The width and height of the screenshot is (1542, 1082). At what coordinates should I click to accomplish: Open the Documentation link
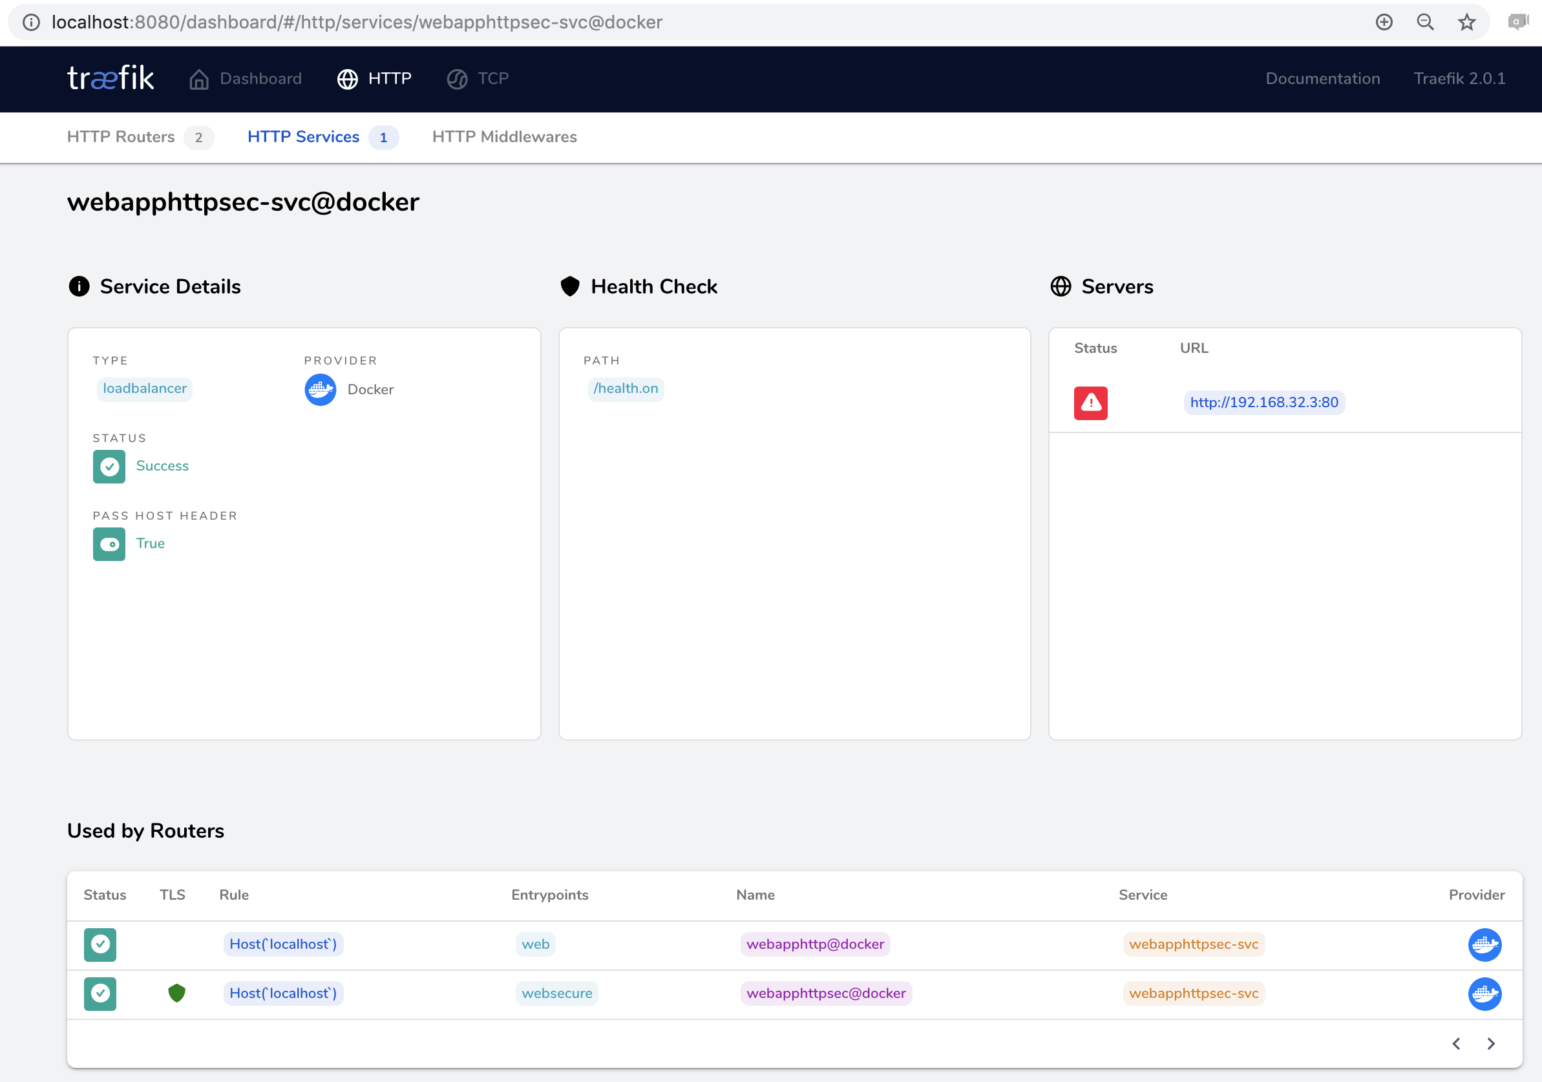coord(1322,79)
